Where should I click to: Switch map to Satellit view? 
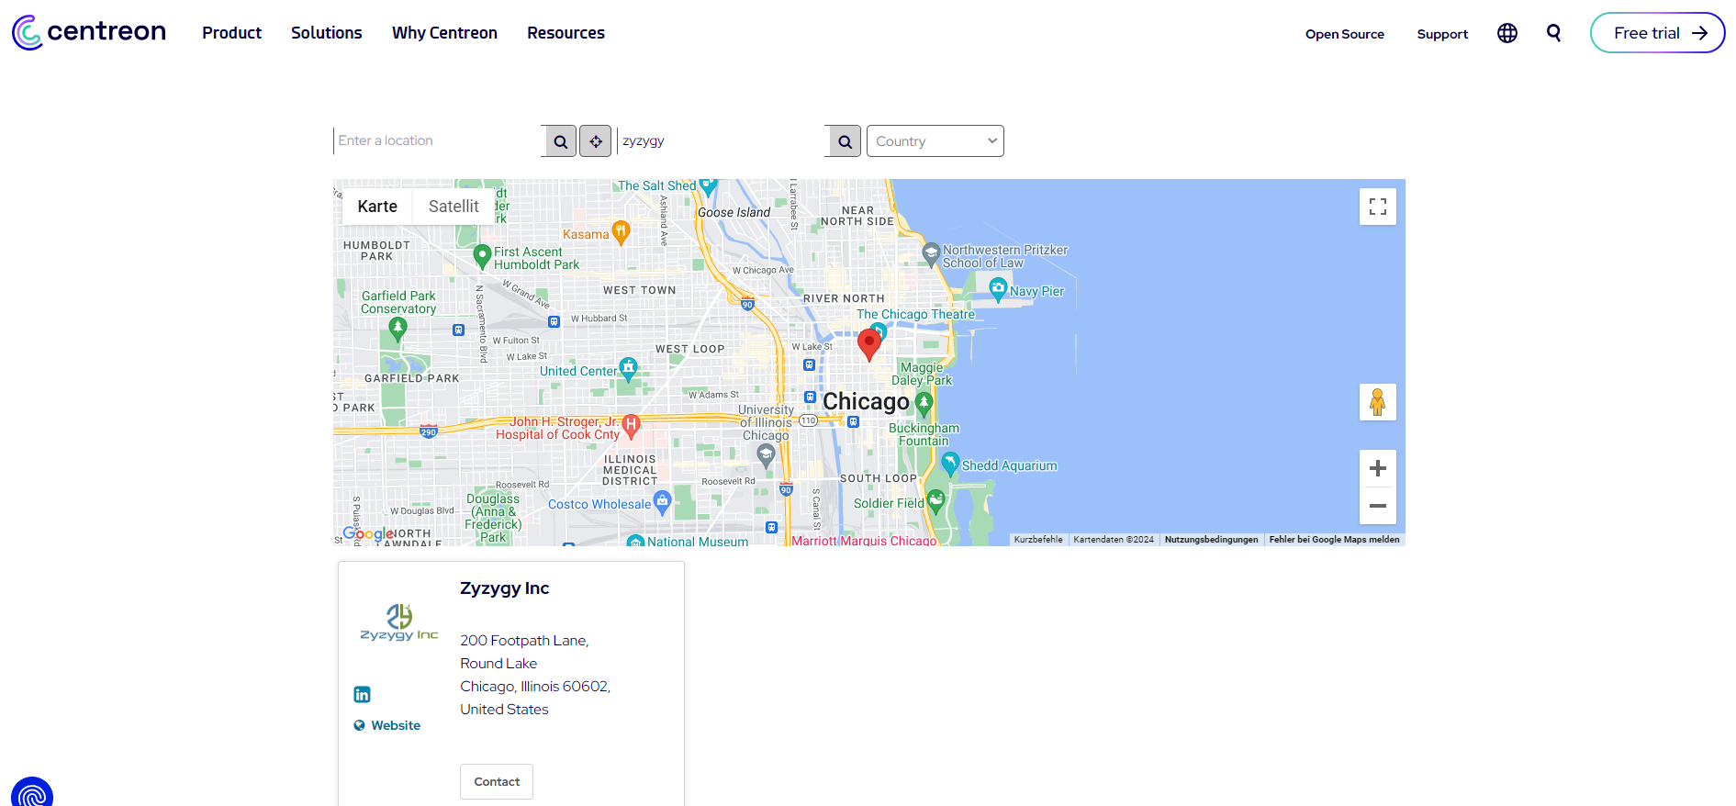454,207
